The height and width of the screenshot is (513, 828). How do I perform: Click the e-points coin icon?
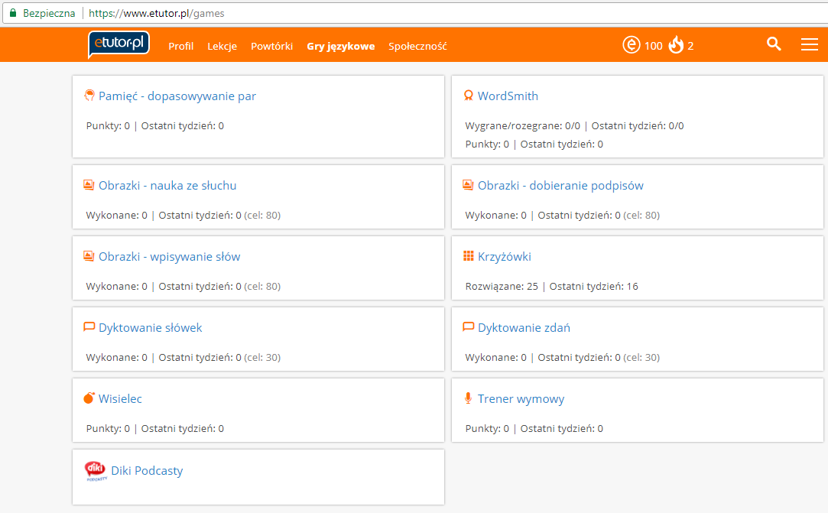tap(632, 46)
